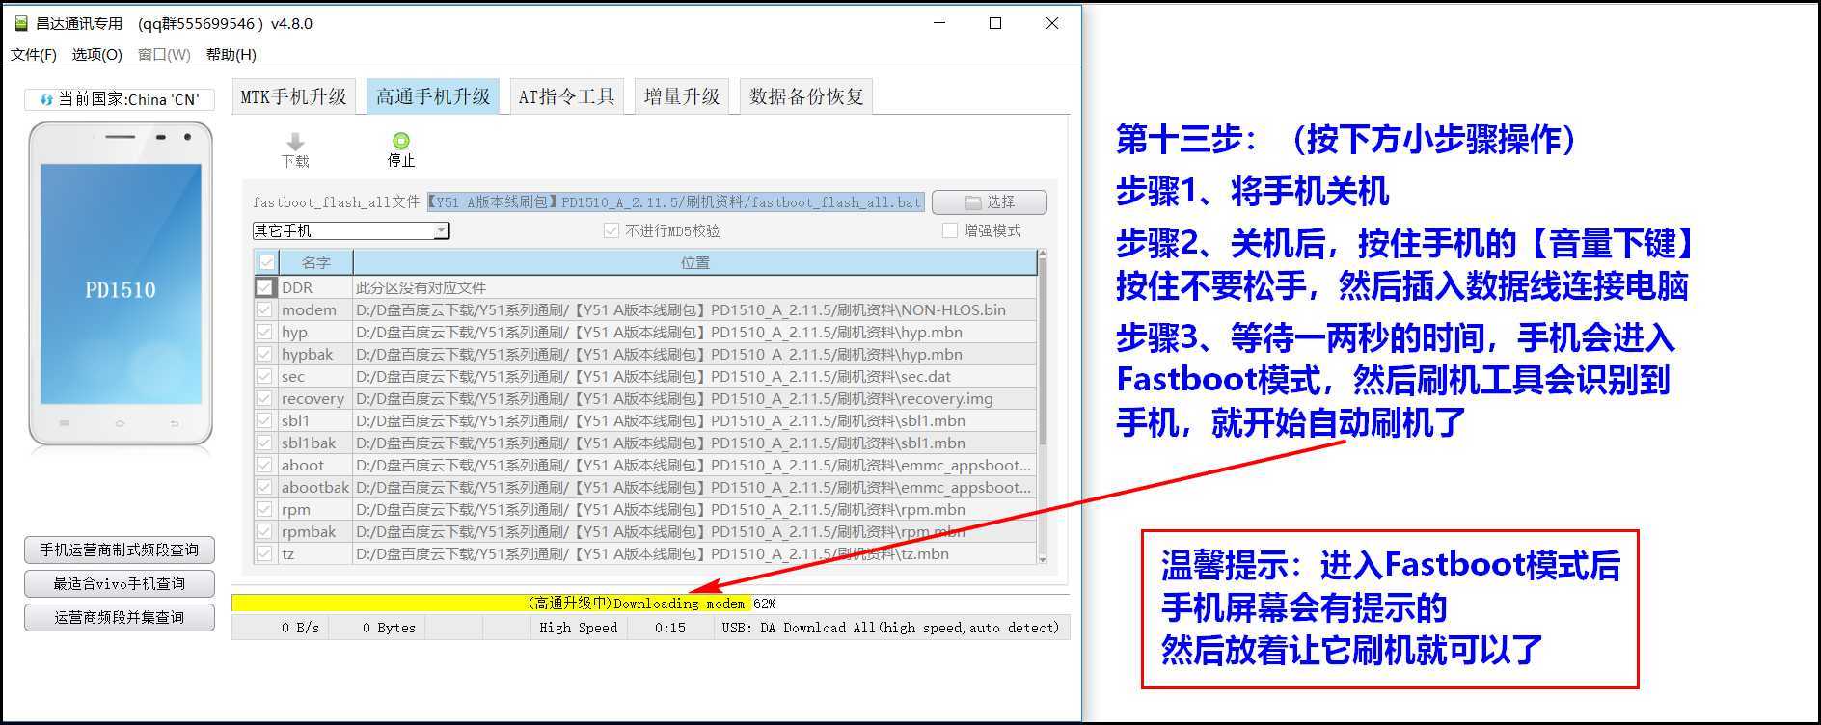This screenshot has height=725, width=1821.
Task: Toggle the sbl1 partition checkbox
Action: tap(264, 420)
